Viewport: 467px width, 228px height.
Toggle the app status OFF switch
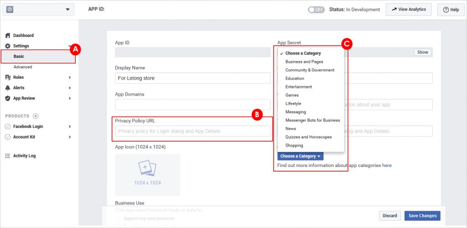pos(317,10)
